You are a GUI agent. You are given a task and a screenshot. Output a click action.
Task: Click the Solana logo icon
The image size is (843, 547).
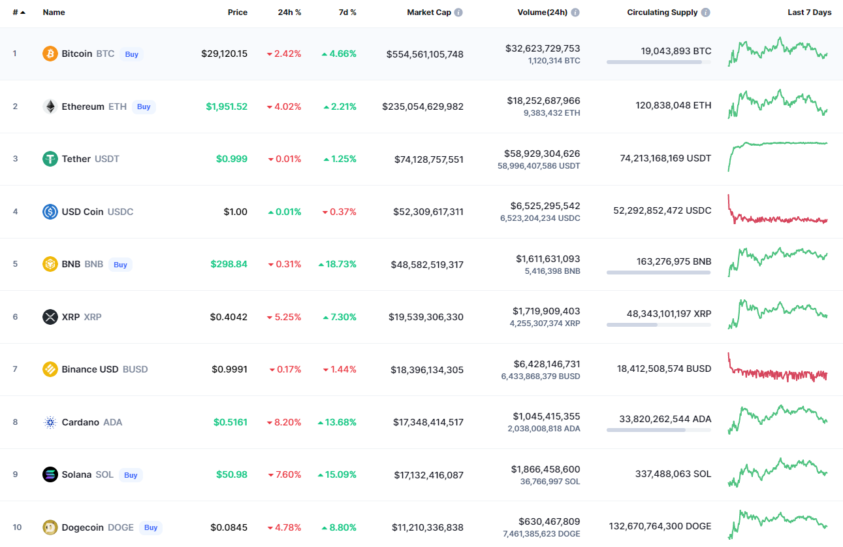(50, 474)
